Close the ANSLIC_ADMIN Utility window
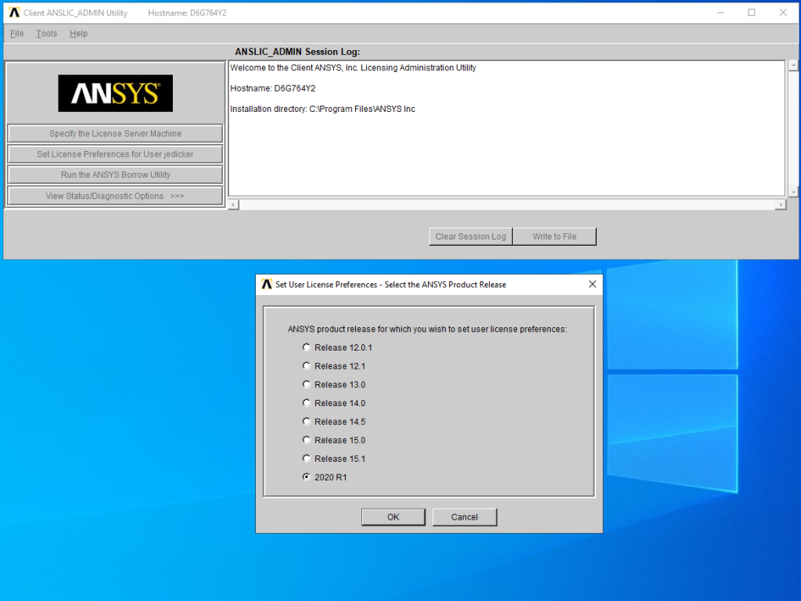Screen dimensions: 801x601 pos(782,13)
